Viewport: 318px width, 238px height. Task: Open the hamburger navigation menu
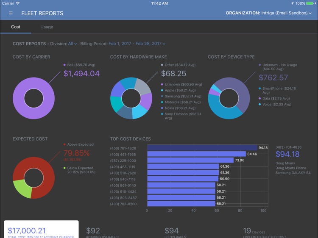tap(11, 13)
